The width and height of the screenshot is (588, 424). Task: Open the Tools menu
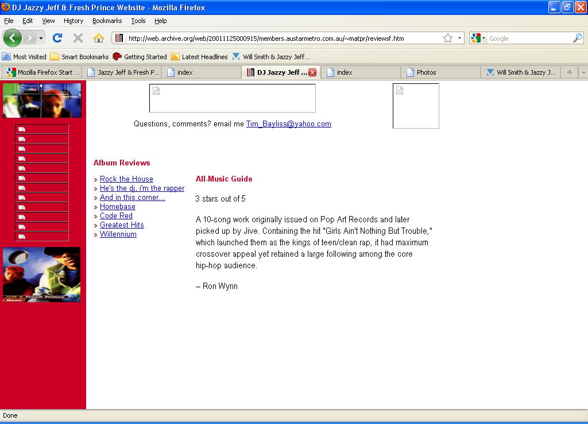pos(138,21)
